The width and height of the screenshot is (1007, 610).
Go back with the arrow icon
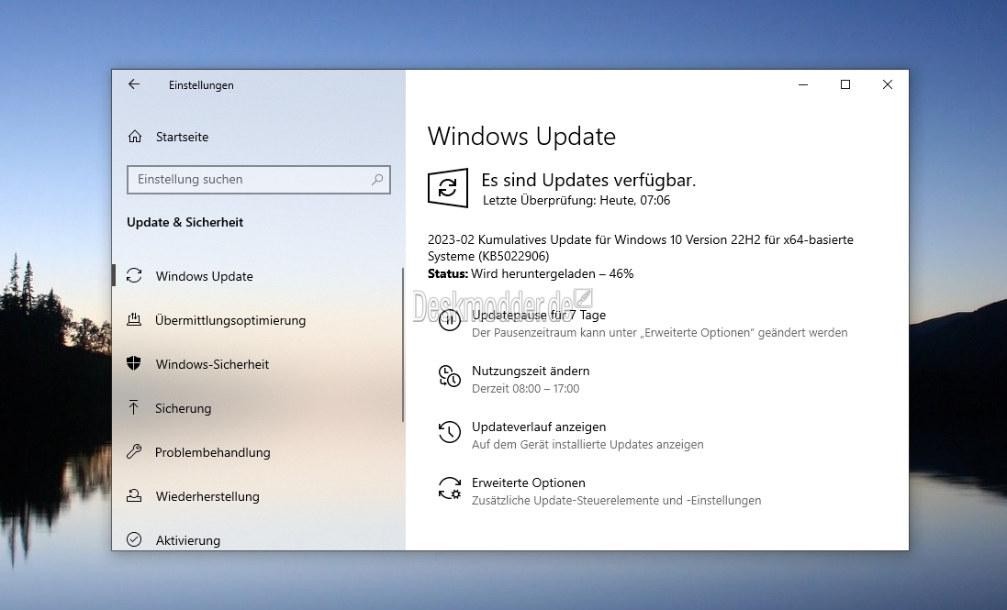click(134, 84)
